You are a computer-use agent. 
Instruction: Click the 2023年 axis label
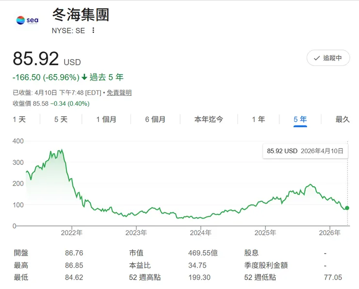pyautogui.click(x=136, y=233)
